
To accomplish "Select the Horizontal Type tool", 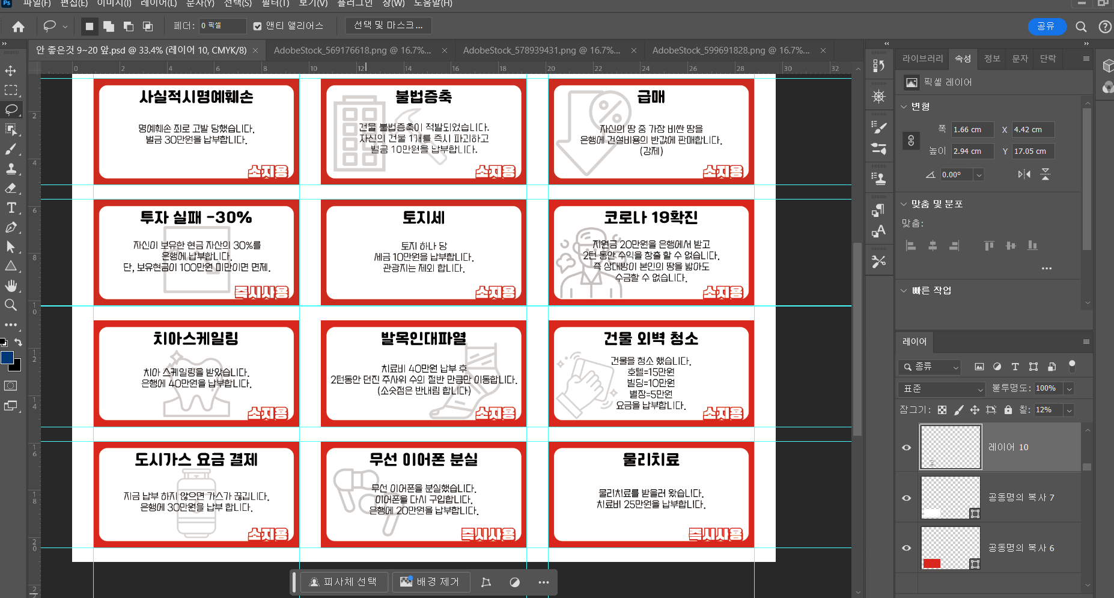I will pyautogui.click(x=11, y=208).
